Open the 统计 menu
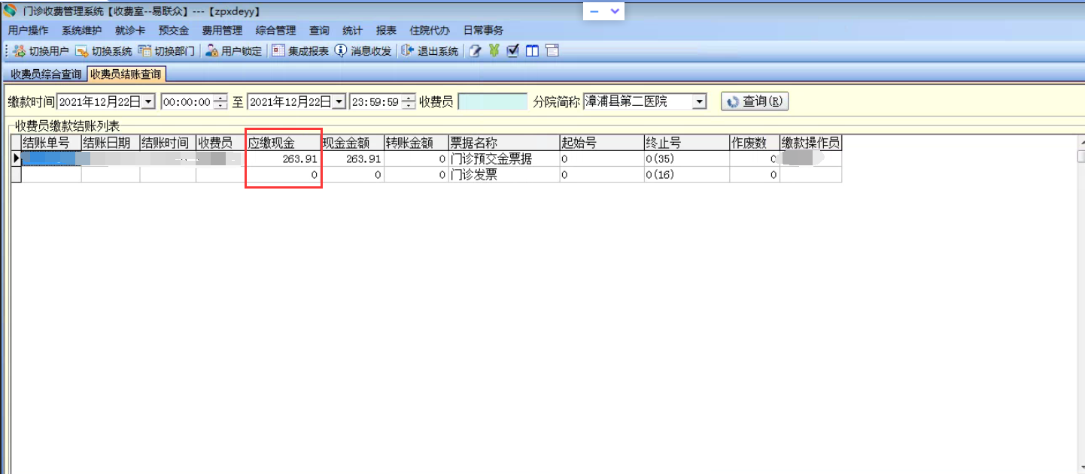This screenshot has width=1085, height=474. [352, 31]
